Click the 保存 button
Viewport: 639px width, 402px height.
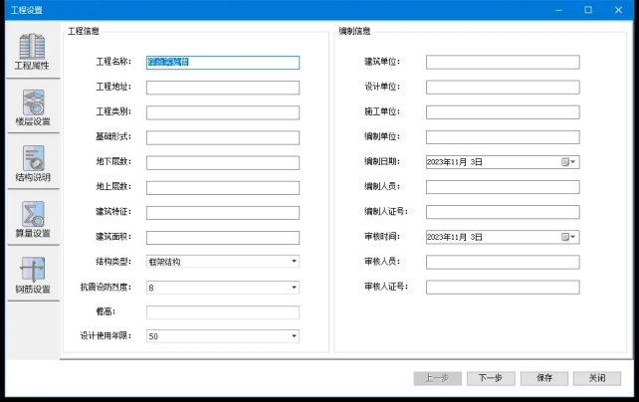tap(543, 378)
